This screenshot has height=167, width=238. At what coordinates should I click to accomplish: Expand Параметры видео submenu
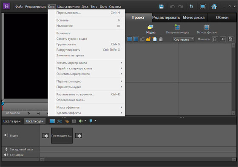(87, 81)
